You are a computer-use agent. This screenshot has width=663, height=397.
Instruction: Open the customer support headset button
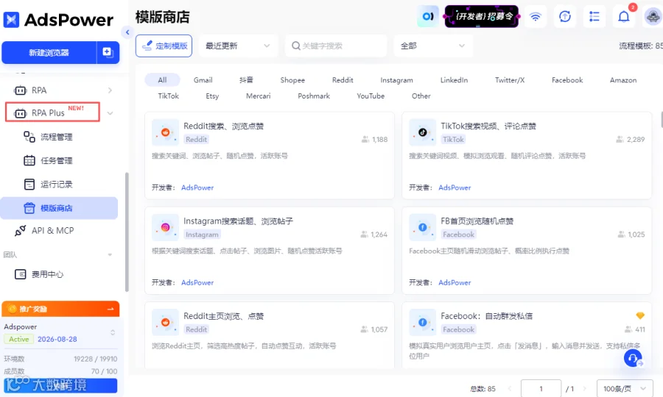(633, 358)
